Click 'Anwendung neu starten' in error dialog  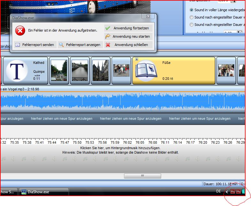click(128, 36)
